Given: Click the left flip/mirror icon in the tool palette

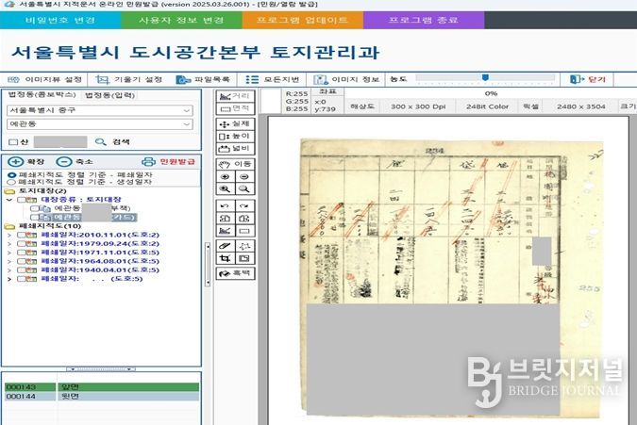Looking at the screenshot, I should click(225, 219).
